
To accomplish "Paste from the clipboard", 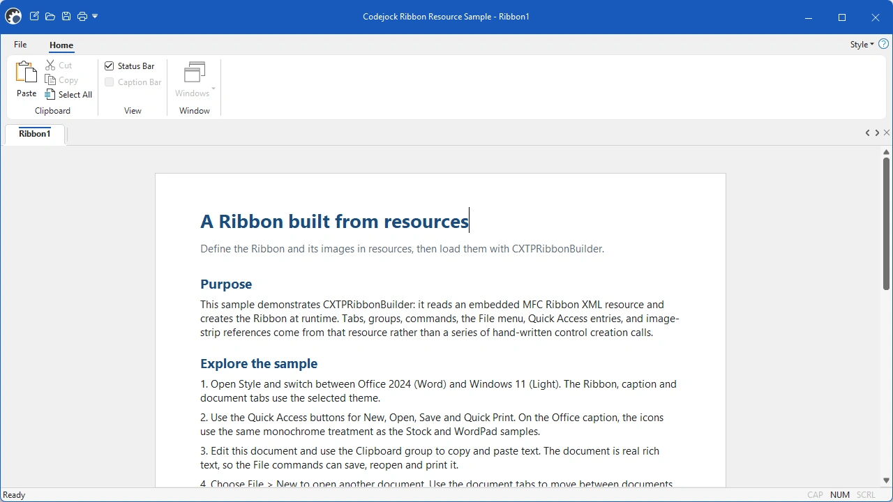I will [27, 79].
